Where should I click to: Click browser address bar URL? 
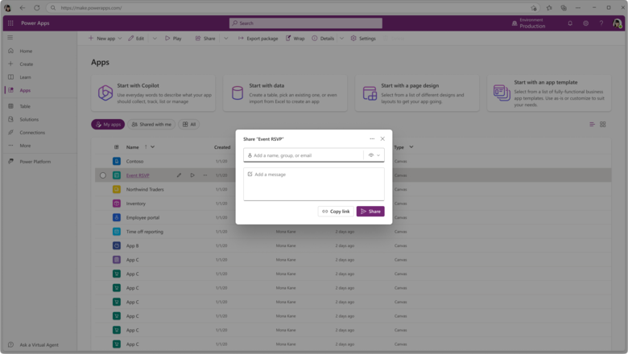point(91,7)
